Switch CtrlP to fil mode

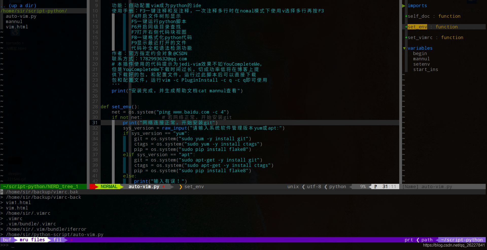(57, 240)
